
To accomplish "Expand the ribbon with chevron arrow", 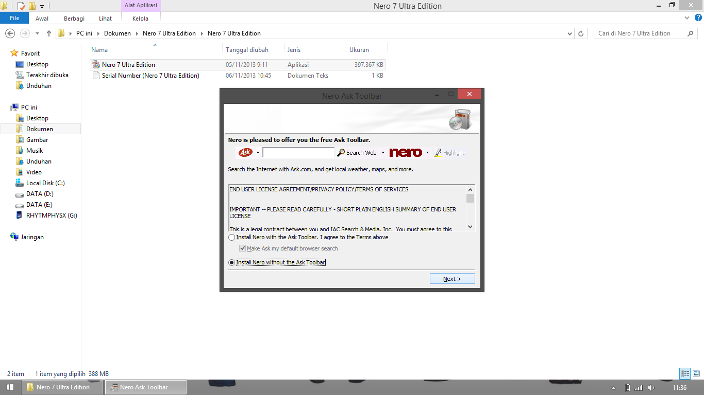I will [686, 18].
